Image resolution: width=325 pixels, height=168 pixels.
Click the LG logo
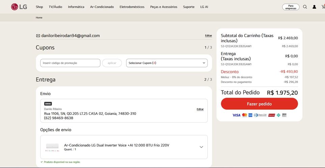point(19,7)
